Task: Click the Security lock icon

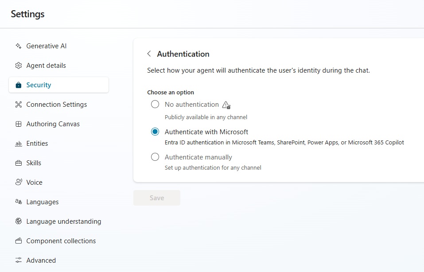Action: click(18, 85)
